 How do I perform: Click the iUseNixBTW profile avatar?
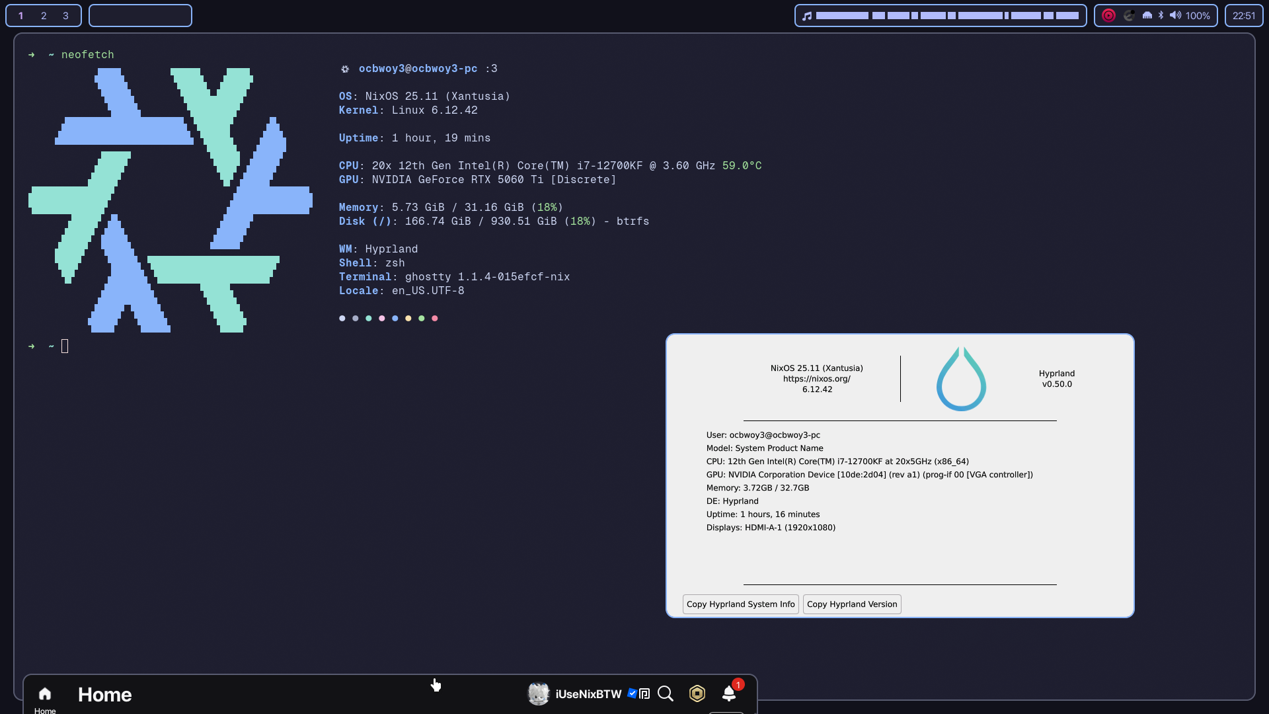click(x=539, y=694)
